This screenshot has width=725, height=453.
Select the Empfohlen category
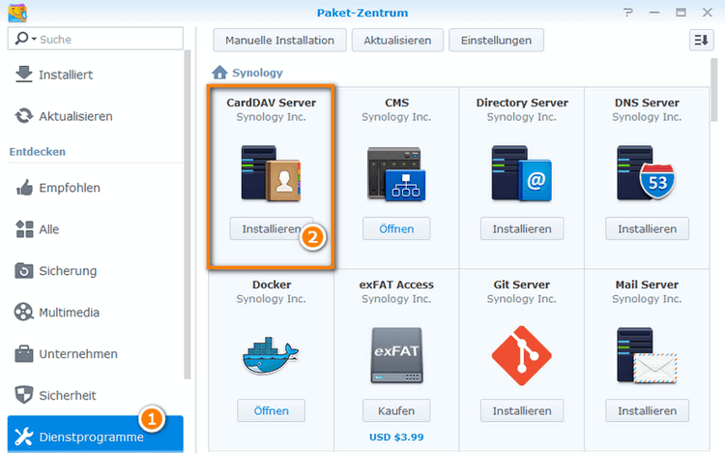point(96,188)
